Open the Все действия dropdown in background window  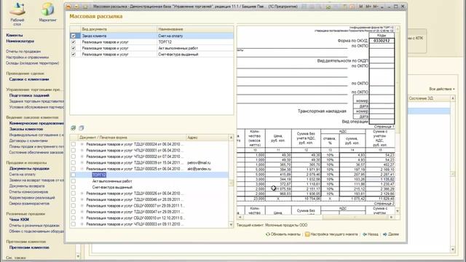(x=442, y=89)
